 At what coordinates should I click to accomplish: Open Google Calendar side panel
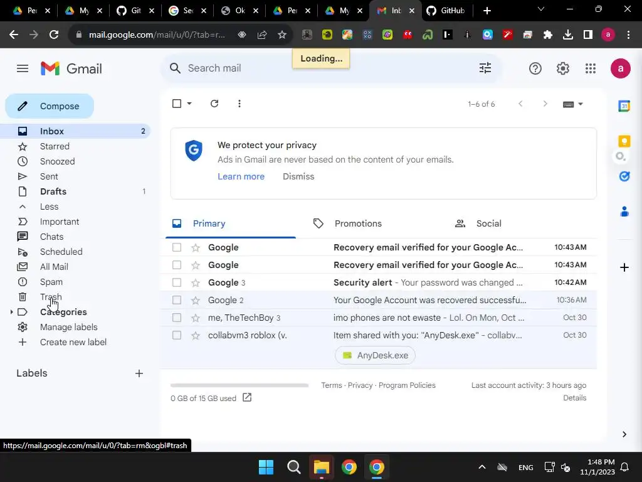coord(624,106)
